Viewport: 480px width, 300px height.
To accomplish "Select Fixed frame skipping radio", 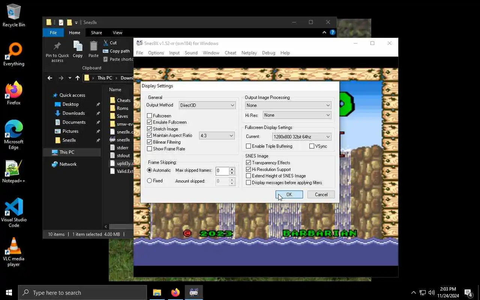I will (x=150, y=181).
